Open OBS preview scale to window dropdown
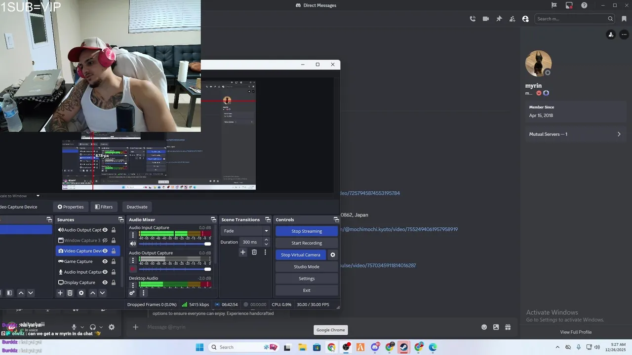The image size is (632, 355). [x=38, y=196]
